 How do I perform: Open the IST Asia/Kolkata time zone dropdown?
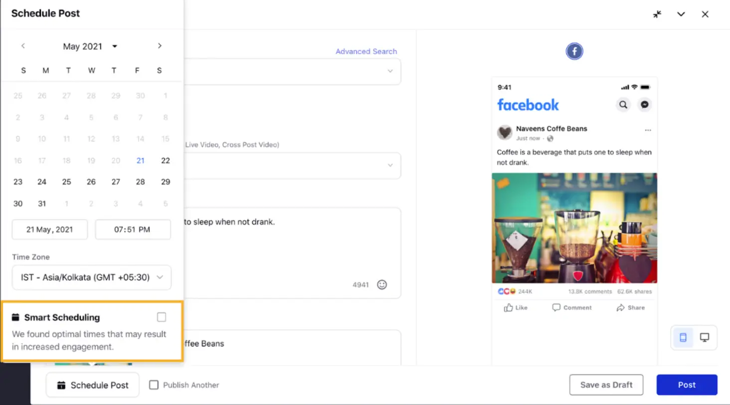click(92, 277)
